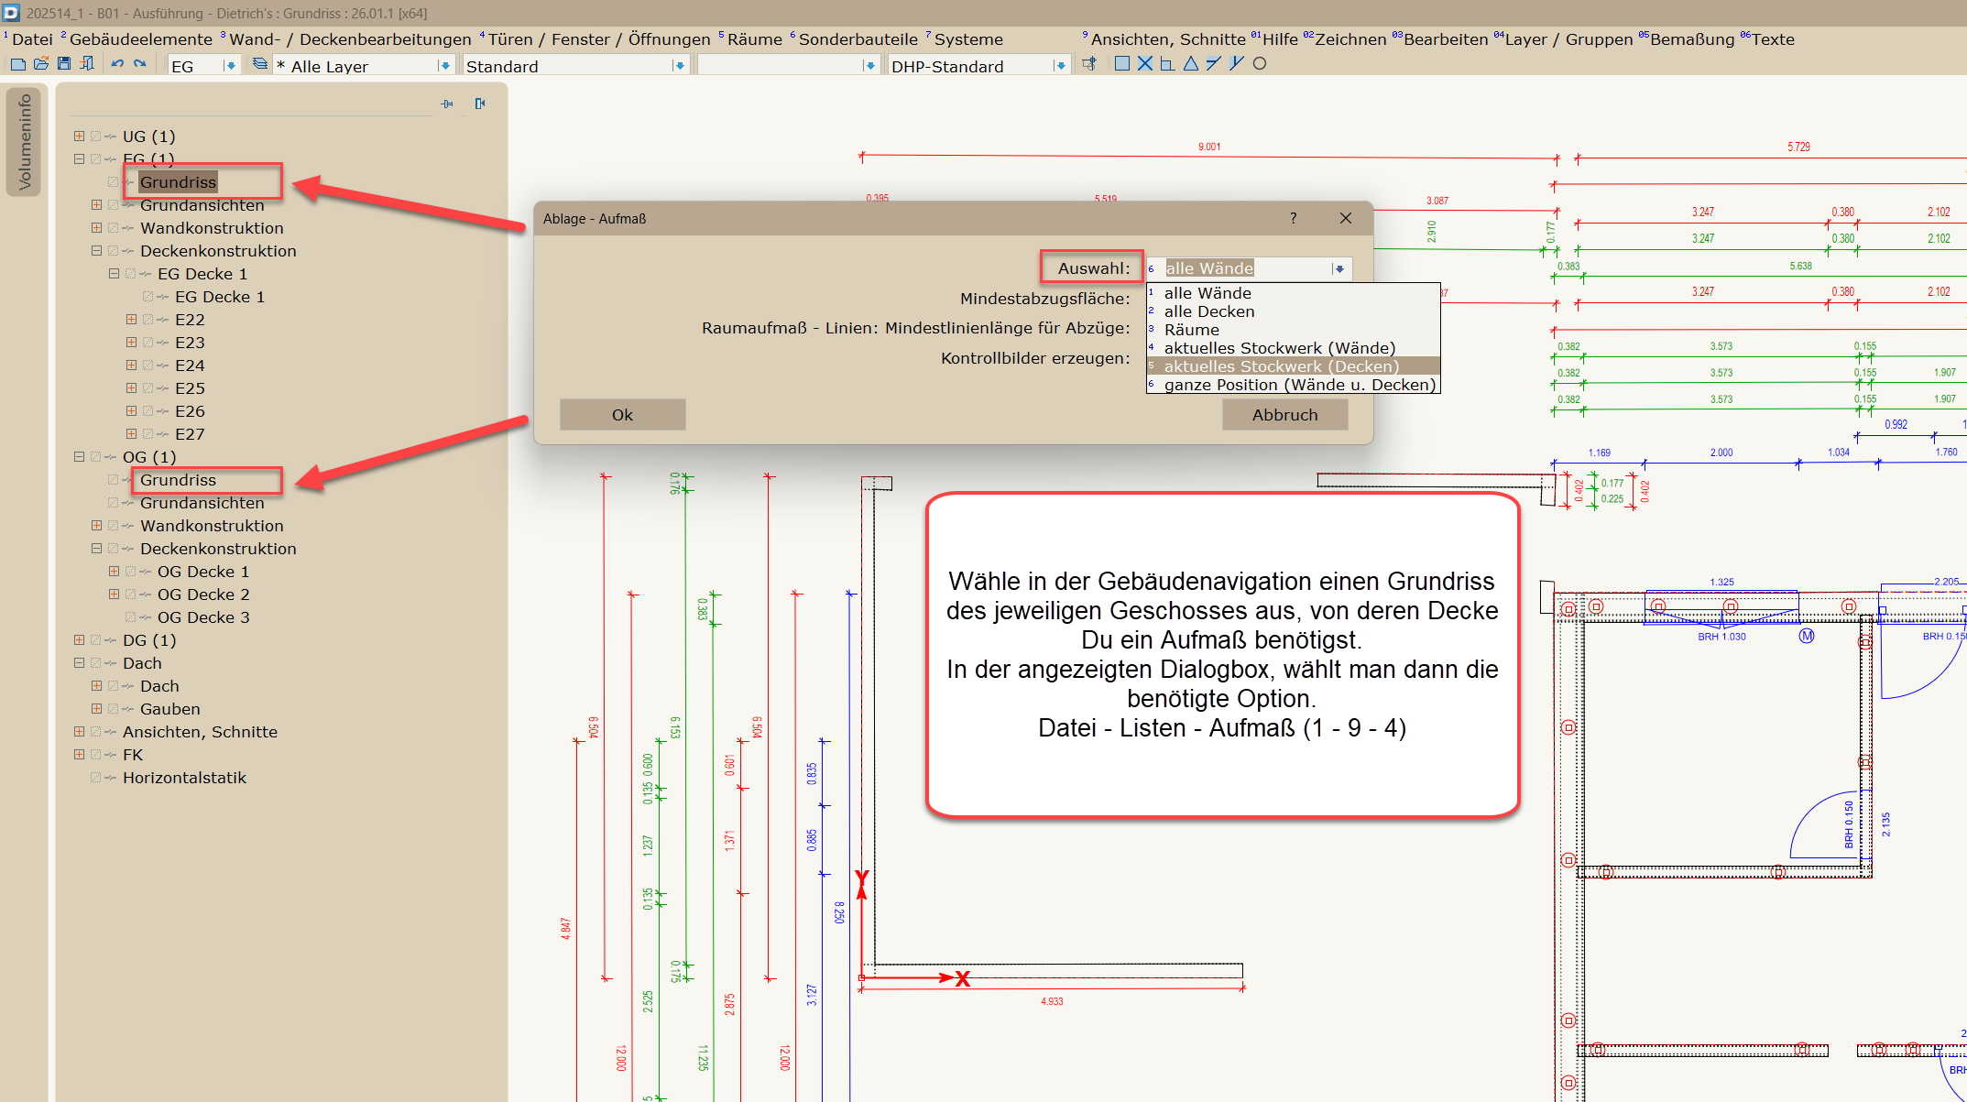Screen dimensions: 1967x1102
Task: Open the Bemaßung menu
Action: [1691, 39]
